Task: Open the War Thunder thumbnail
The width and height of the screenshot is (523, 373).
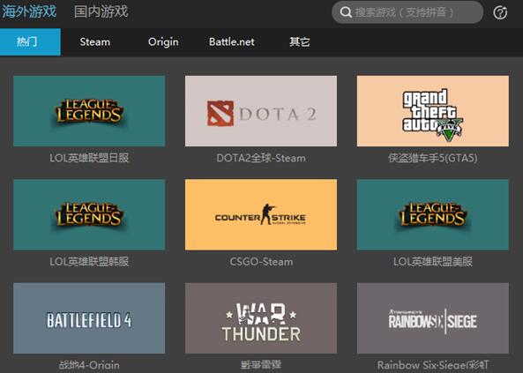Action: pos(261,318)
